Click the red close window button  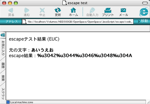click(x=4, y=3)
